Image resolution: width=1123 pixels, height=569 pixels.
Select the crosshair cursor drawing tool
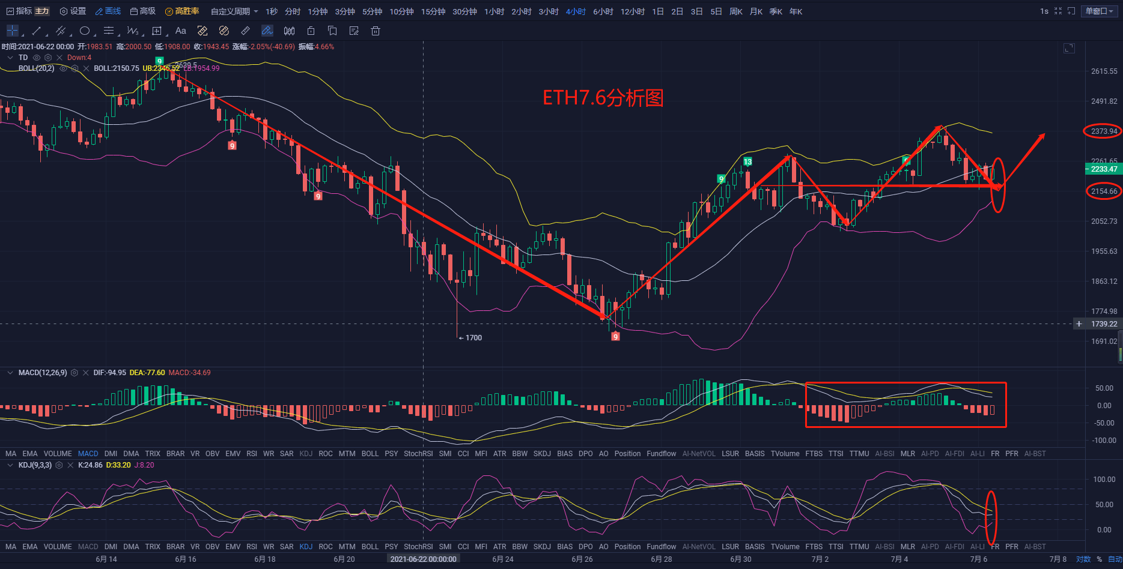point(12,31)
